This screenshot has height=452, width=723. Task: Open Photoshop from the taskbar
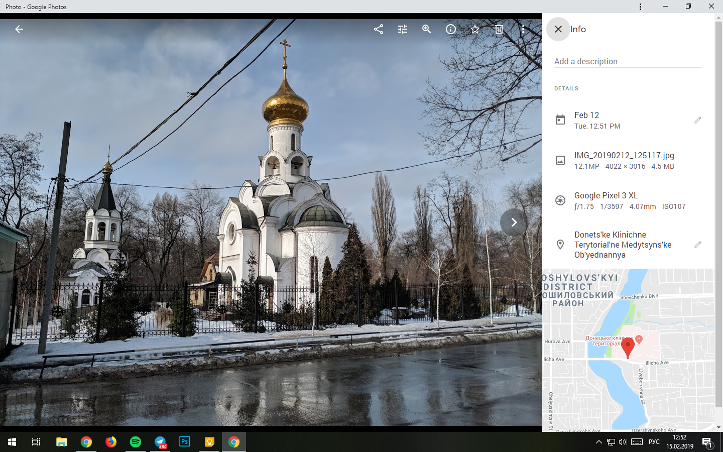click(184, 442)
